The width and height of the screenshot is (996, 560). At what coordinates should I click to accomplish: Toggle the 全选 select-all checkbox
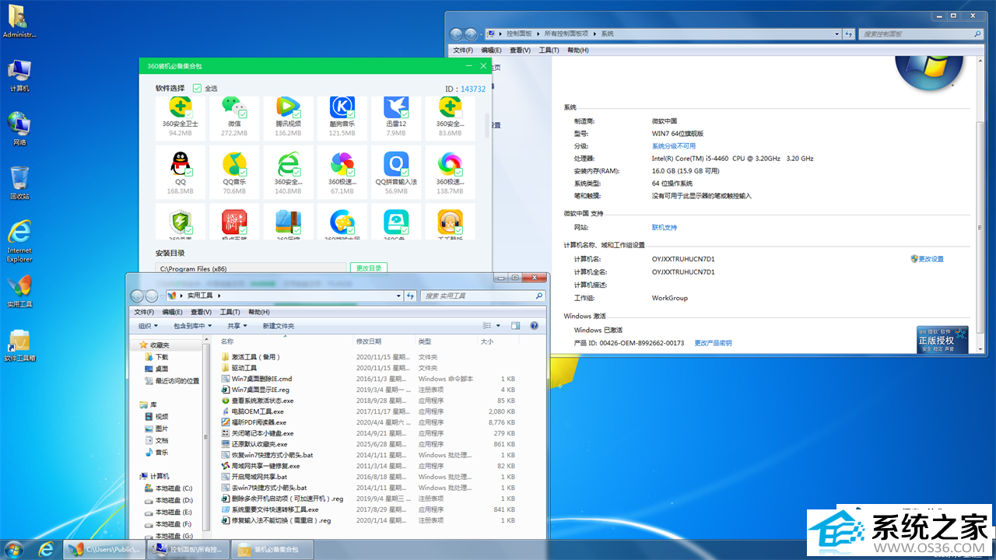(197, 89)
